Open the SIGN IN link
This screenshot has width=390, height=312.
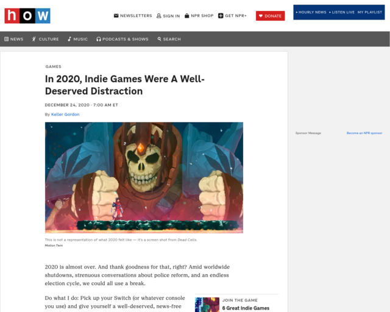pos(171,16)
